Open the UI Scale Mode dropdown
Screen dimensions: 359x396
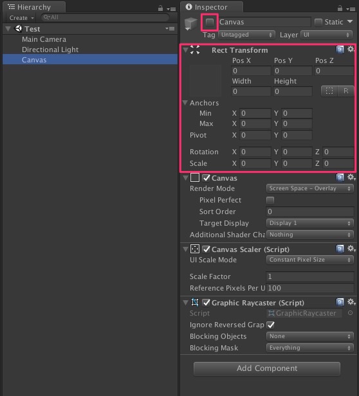click(x=310, y=260)
